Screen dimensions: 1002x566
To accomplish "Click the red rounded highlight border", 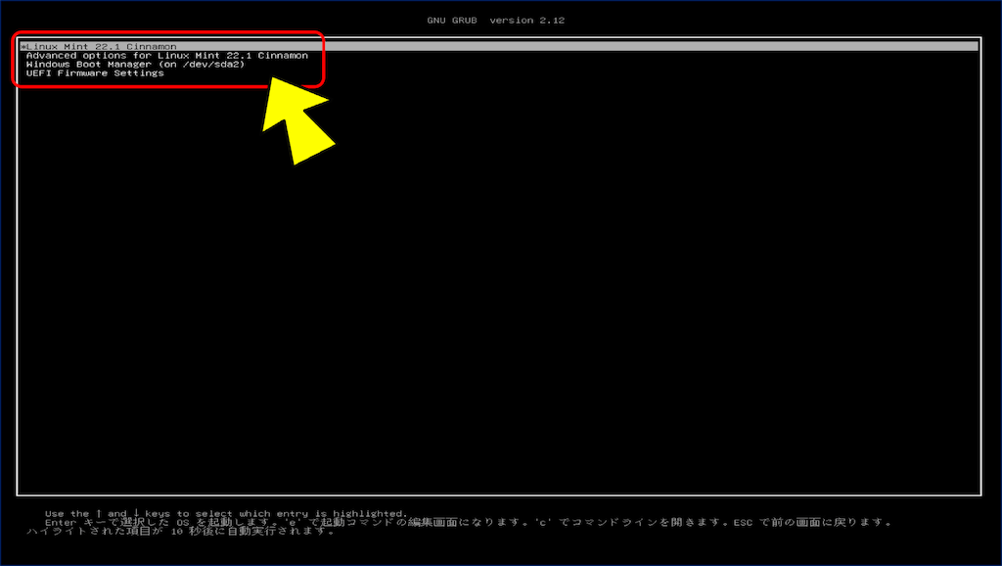I will [x=323, y=61].
